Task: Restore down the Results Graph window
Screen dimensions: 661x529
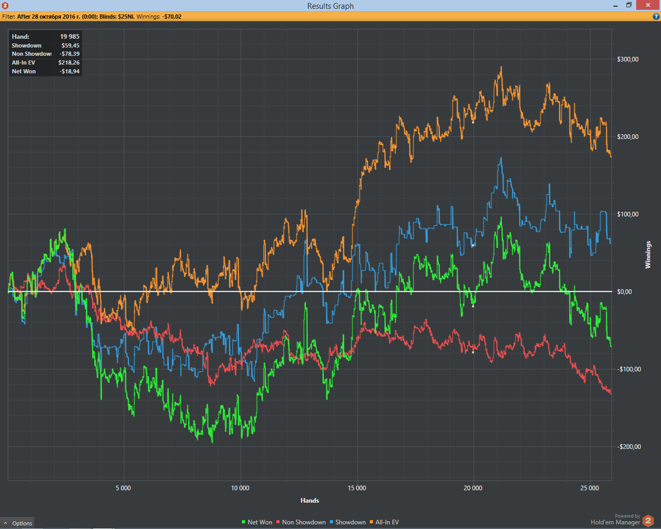Action: pos(629,5)
